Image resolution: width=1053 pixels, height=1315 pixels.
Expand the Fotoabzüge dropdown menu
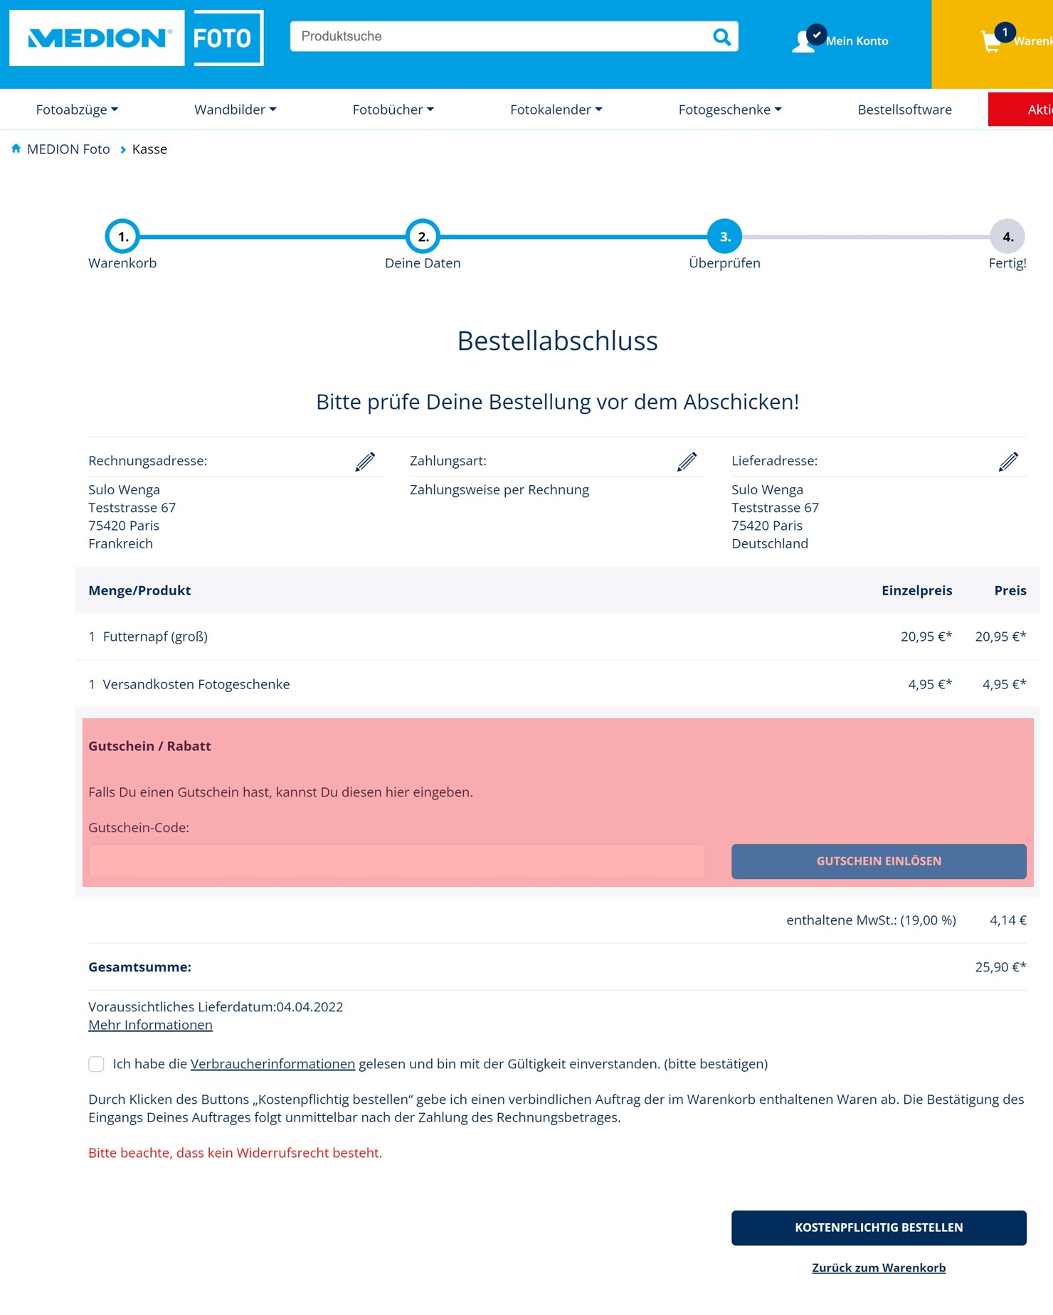[77, 110]
